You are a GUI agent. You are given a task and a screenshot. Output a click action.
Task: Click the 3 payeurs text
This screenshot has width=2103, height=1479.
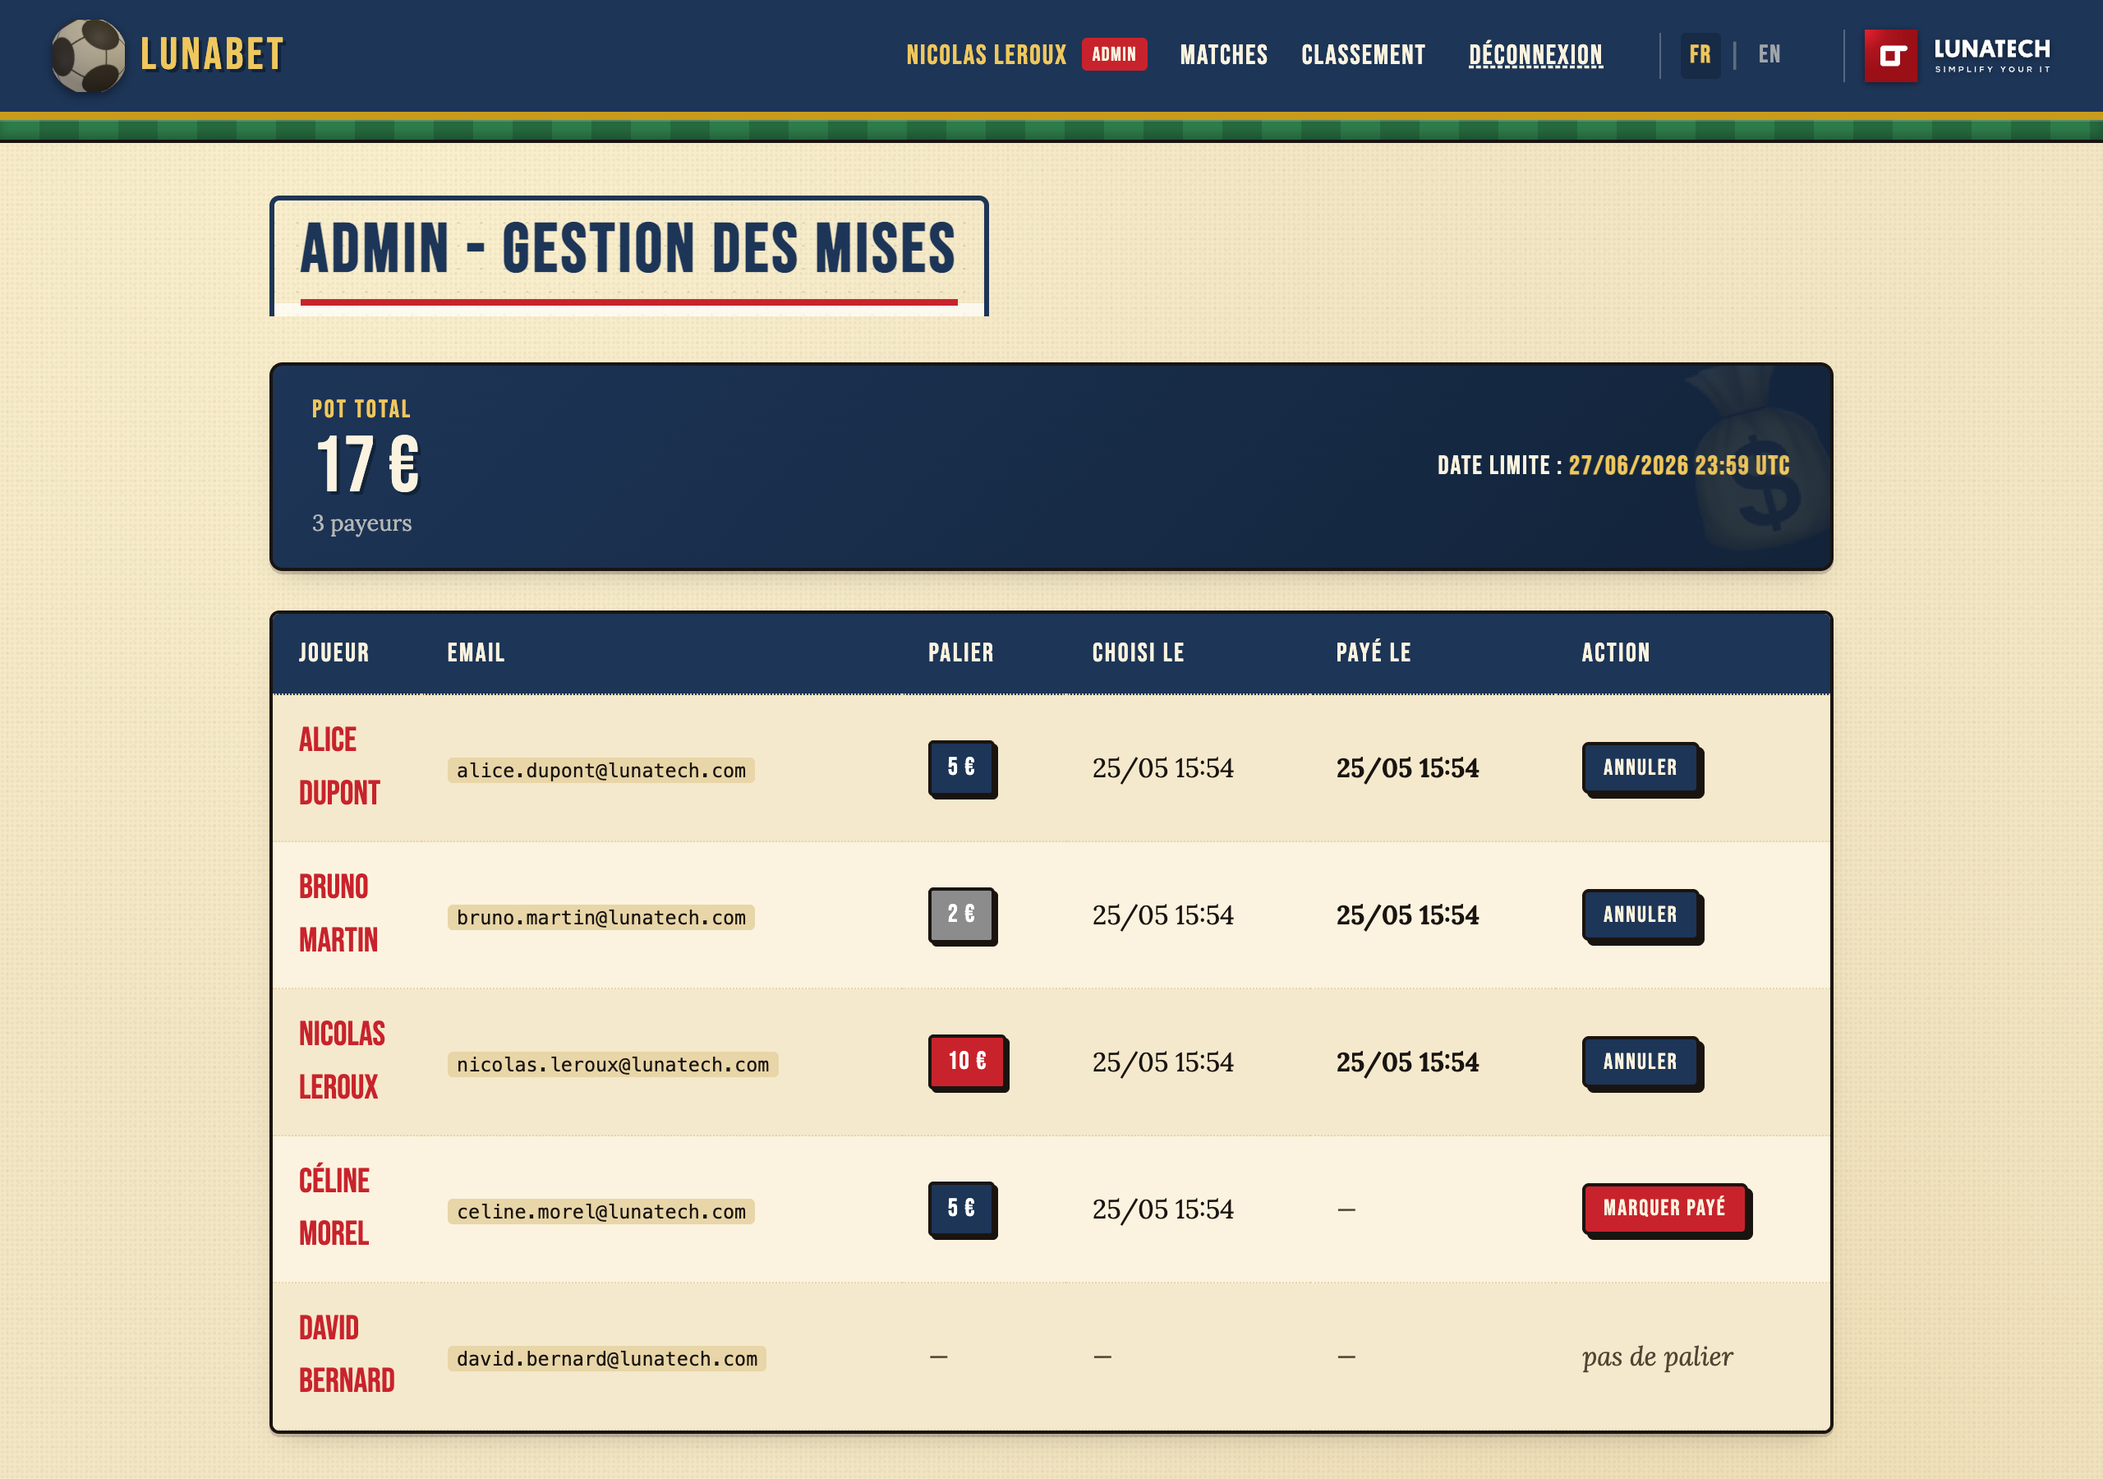[361, 523]
